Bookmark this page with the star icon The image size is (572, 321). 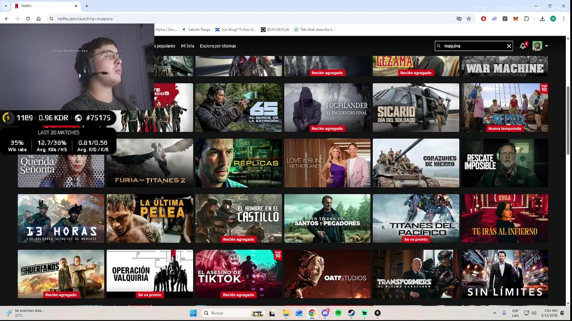click(469, 19)
